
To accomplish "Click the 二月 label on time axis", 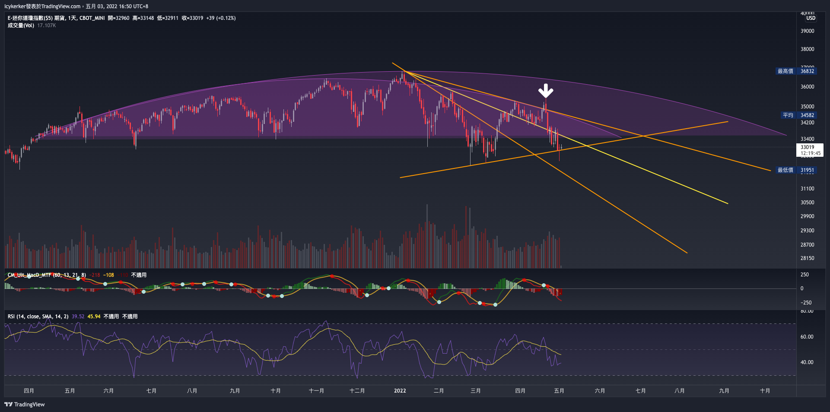I will coord(439,391).
